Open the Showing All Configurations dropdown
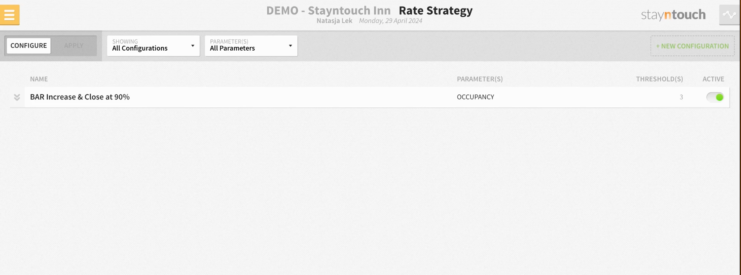This screenshot has width=741, height=275. coord(153,45)
